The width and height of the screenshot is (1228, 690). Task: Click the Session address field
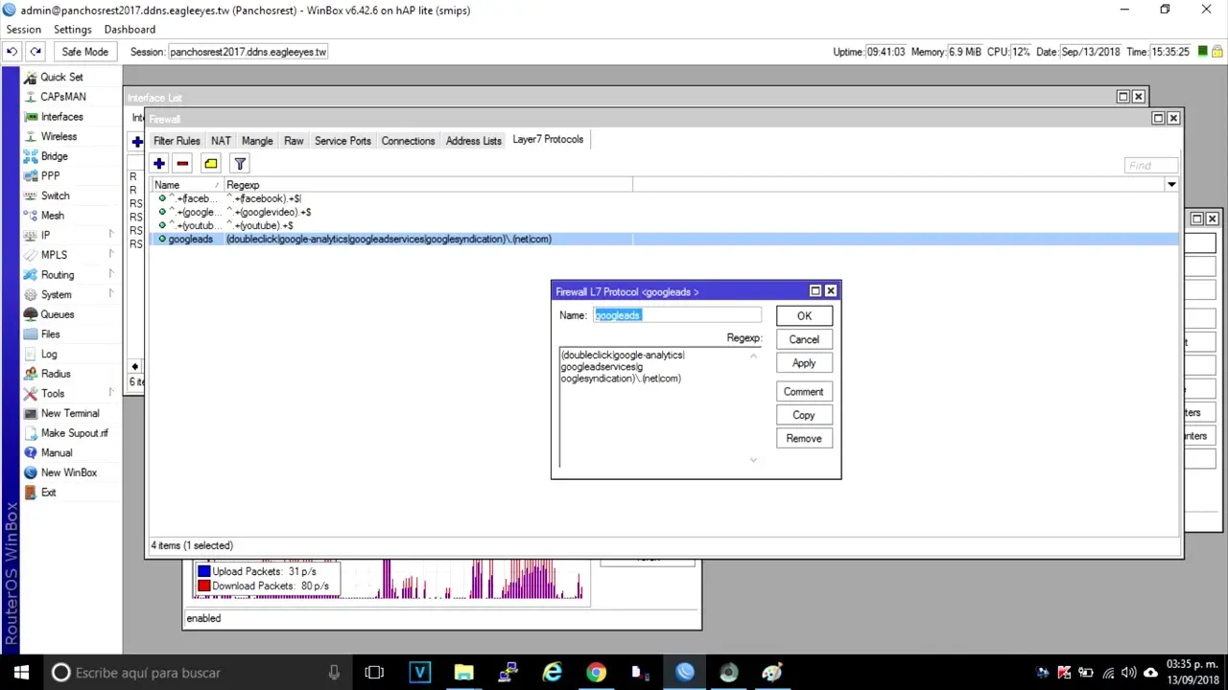click(248, 52)
